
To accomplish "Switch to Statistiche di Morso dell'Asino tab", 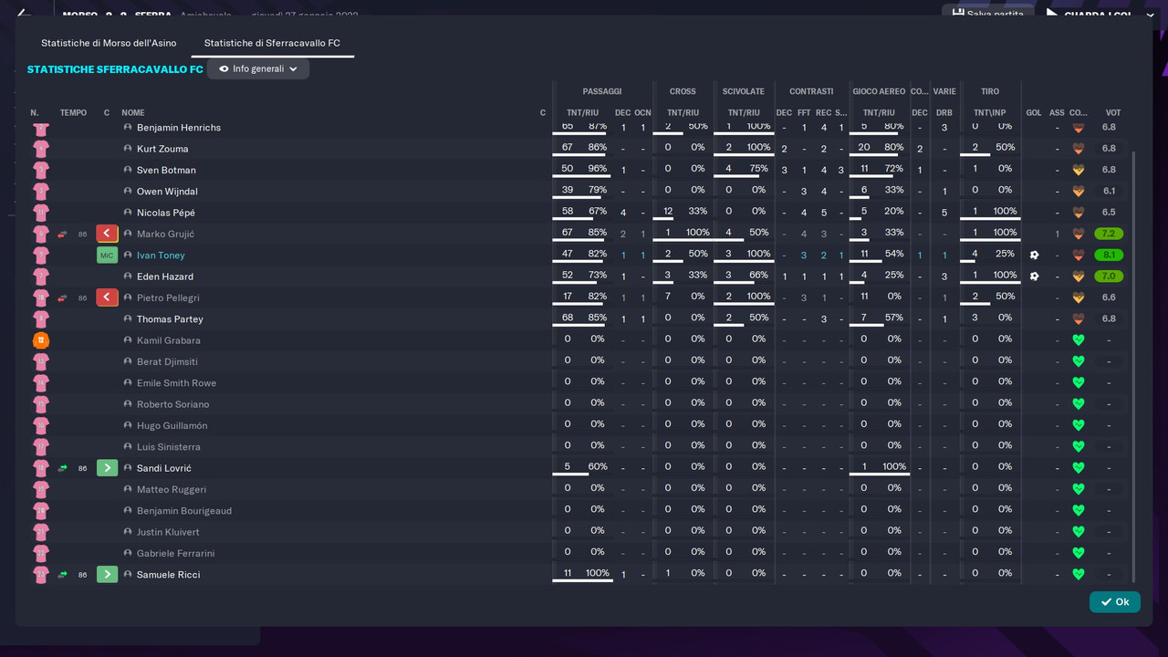I will pos(109,43).
